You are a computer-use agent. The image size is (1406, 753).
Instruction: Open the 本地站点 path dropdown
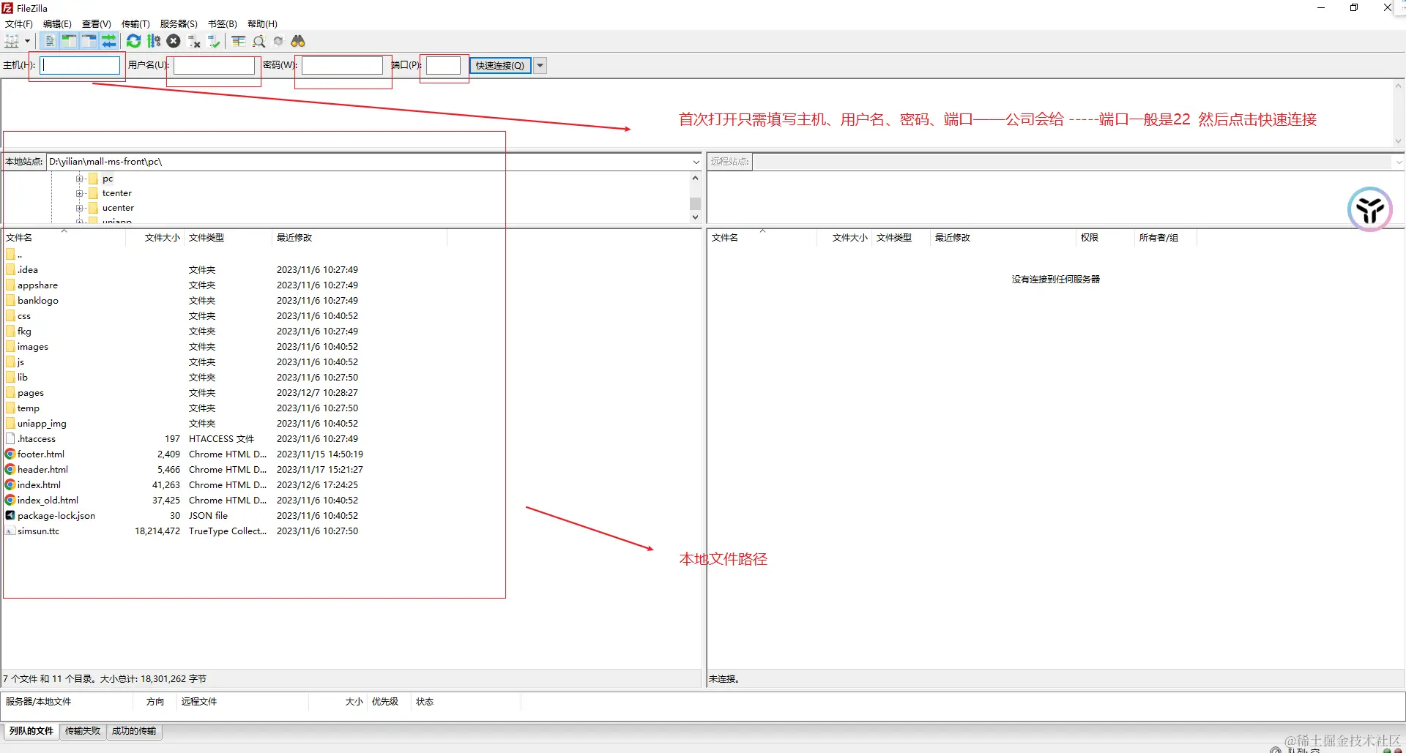(696, 162)
